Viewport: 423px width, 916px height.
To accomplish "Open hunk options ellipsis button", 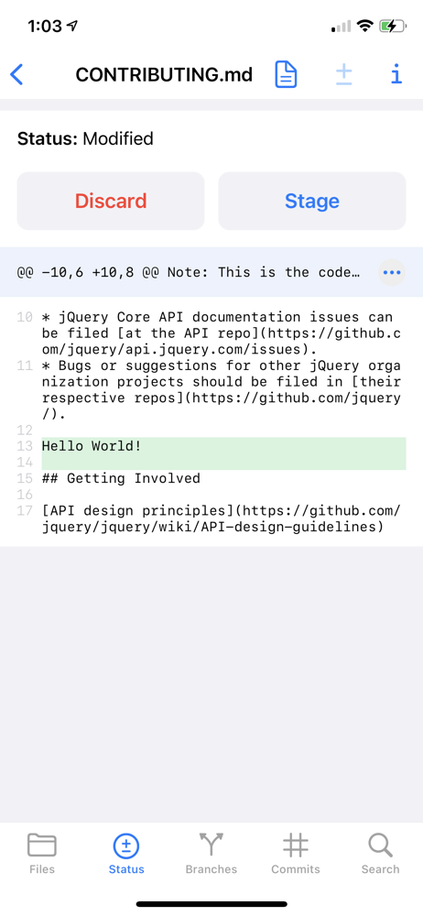I will coord(392,273).
